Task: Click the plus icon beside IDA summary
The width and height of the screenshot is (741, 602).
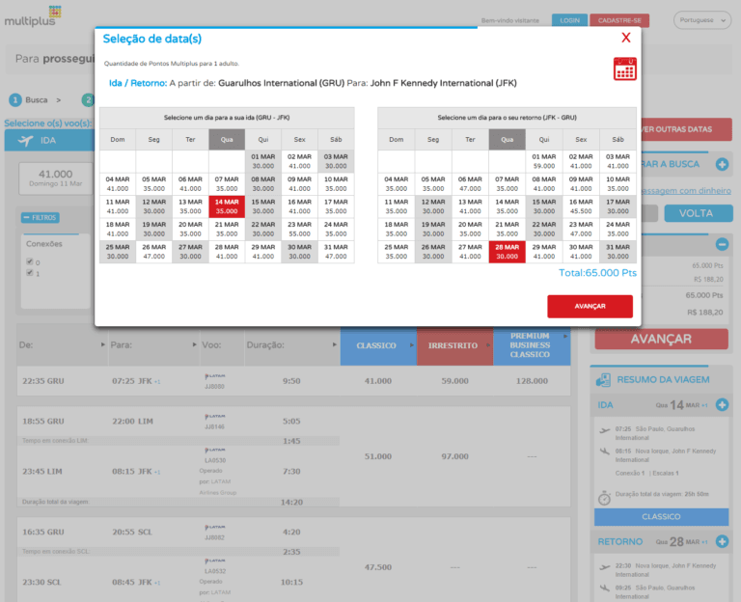Action: pyautogui.click(x=722, y=405)
